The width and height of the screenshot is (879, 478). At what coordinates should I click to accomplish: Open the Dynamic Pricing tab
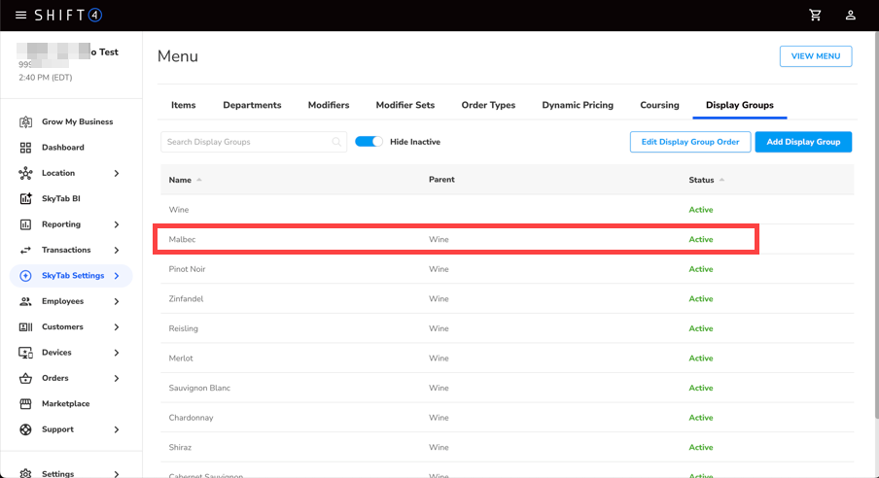(x=578, y=105)
